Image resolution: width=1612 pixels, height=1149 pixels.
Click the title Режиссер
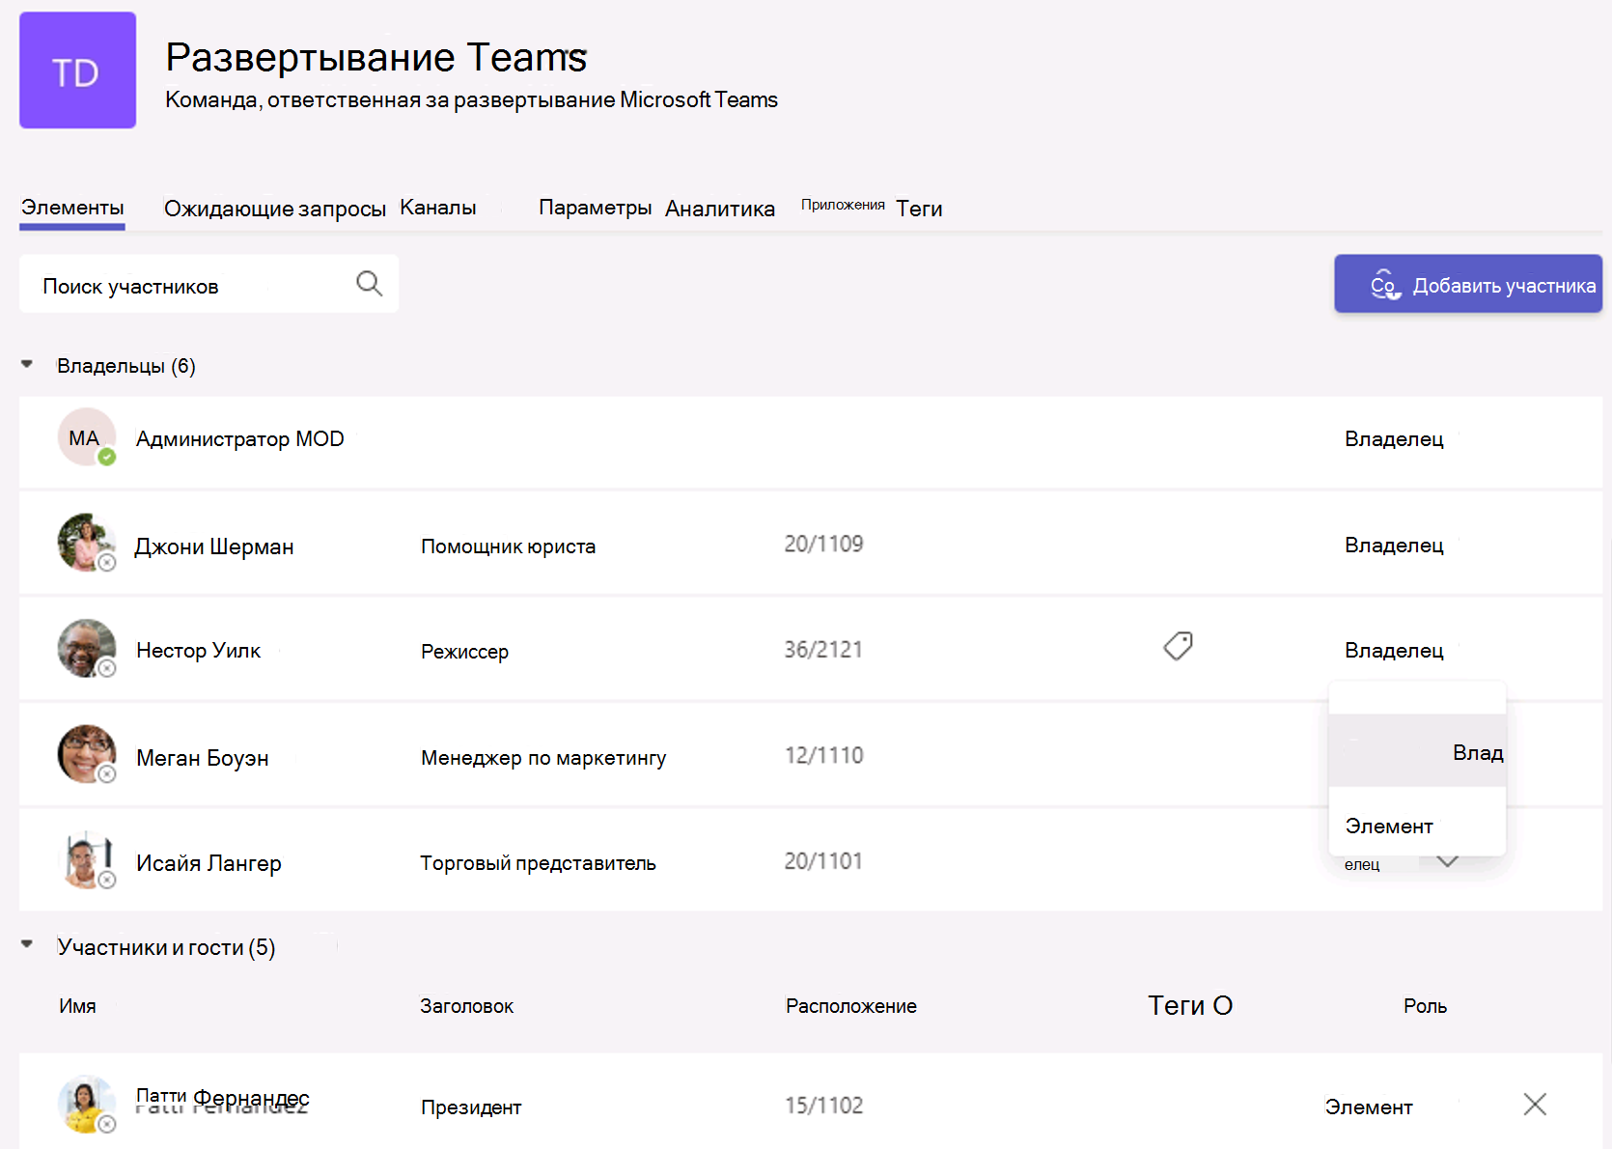(464, 652)
